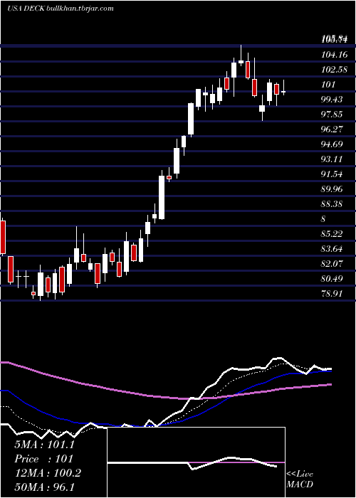Click the 'USA DECK bullkhan.tbrjar.com' title text

[61, 9]
